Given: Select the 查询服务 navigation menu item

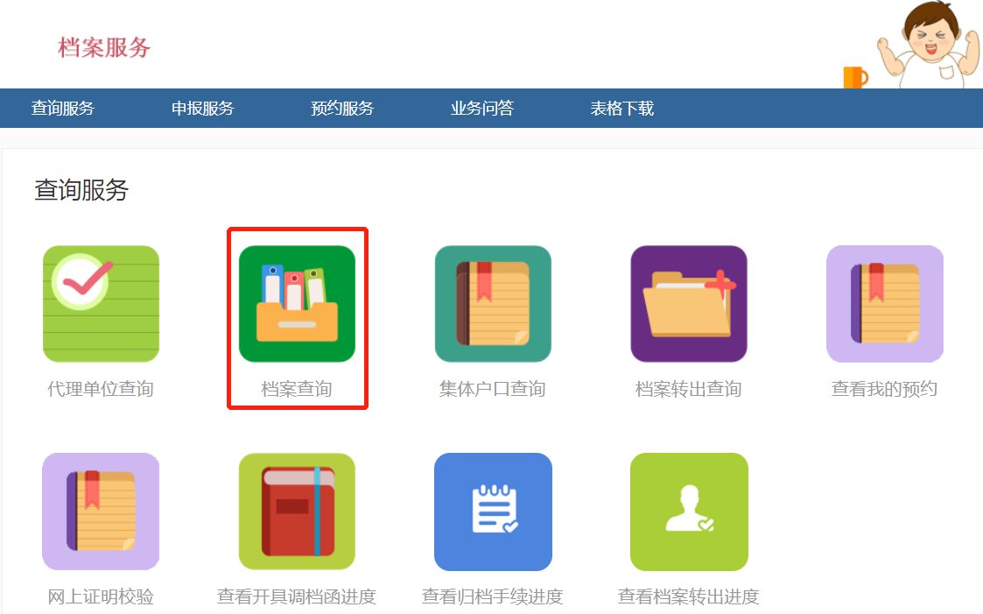Looking at the screenshot, I should tap(63, 109).
